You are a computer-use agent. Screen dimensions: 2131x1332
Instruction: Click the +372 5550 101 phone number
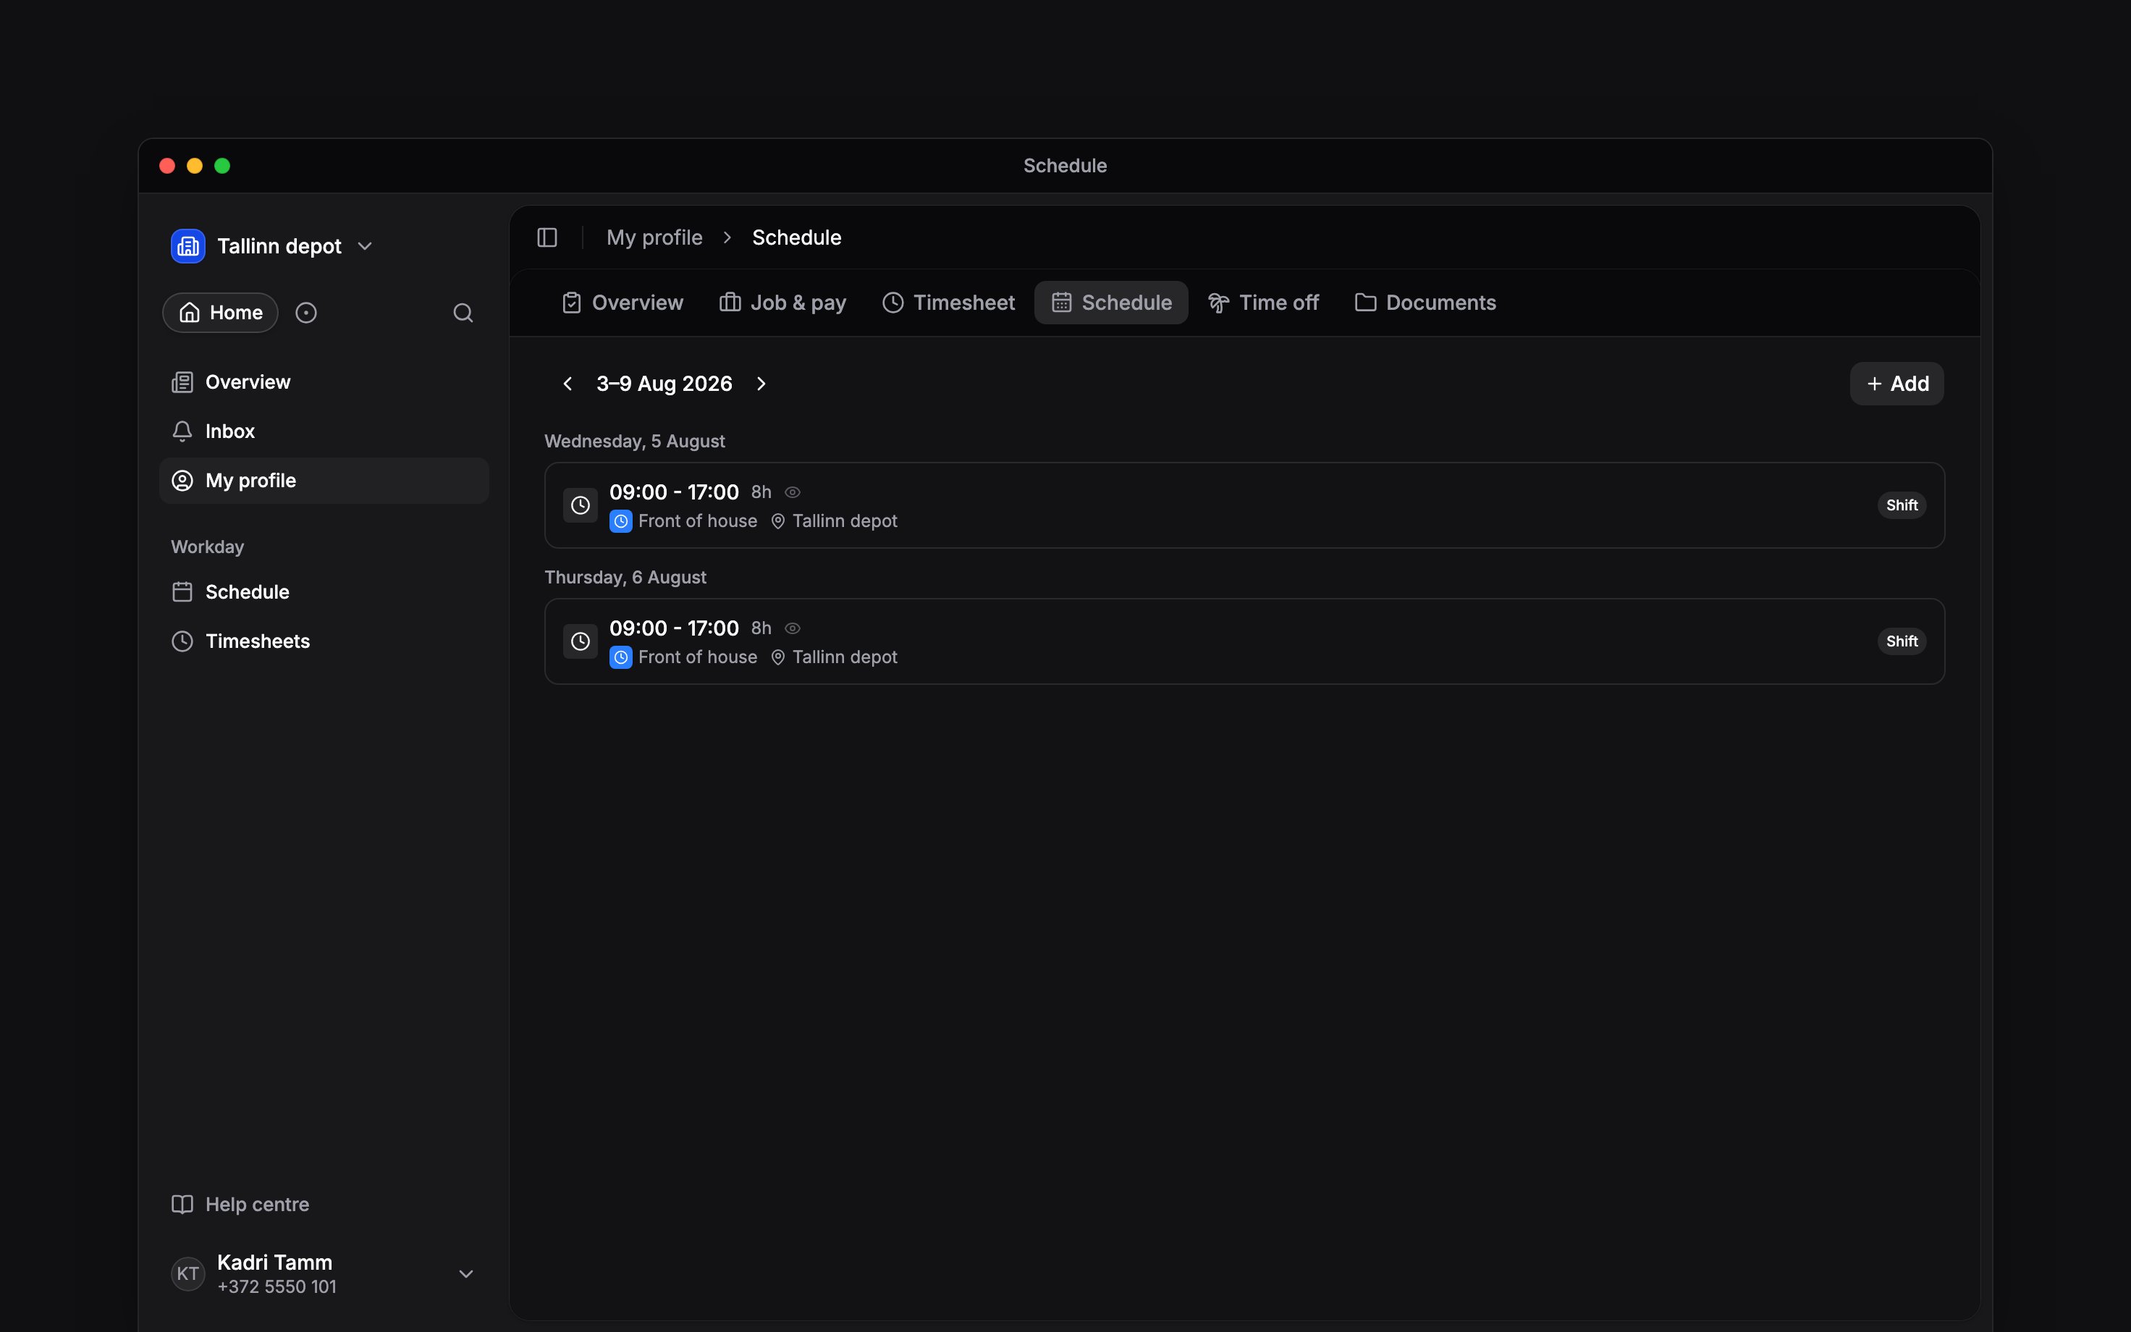[x=277, y=1287]
